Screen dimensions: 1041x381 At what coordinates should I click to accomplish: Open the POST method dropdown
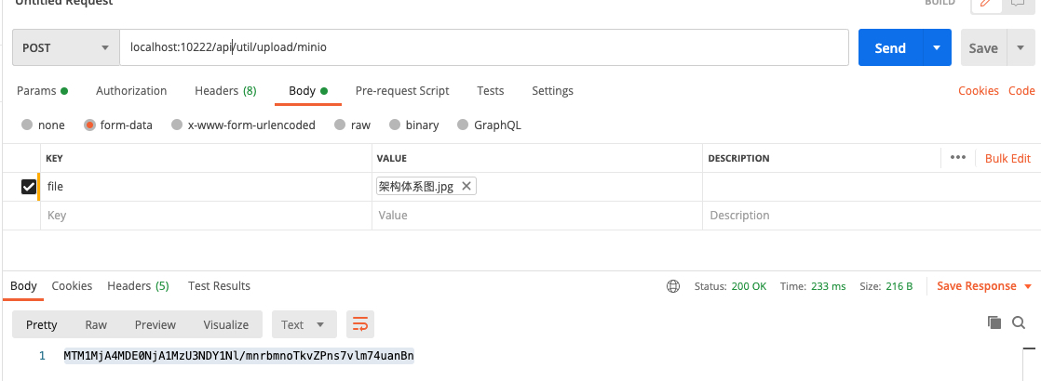tap(66, 47)
